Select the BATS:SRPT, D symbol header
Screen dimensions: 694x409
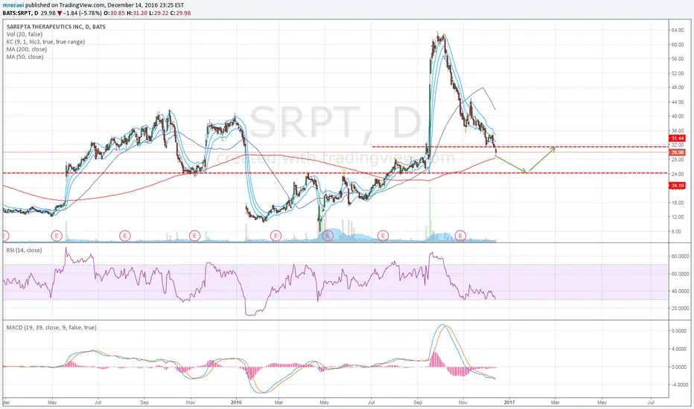coord(20,13)
